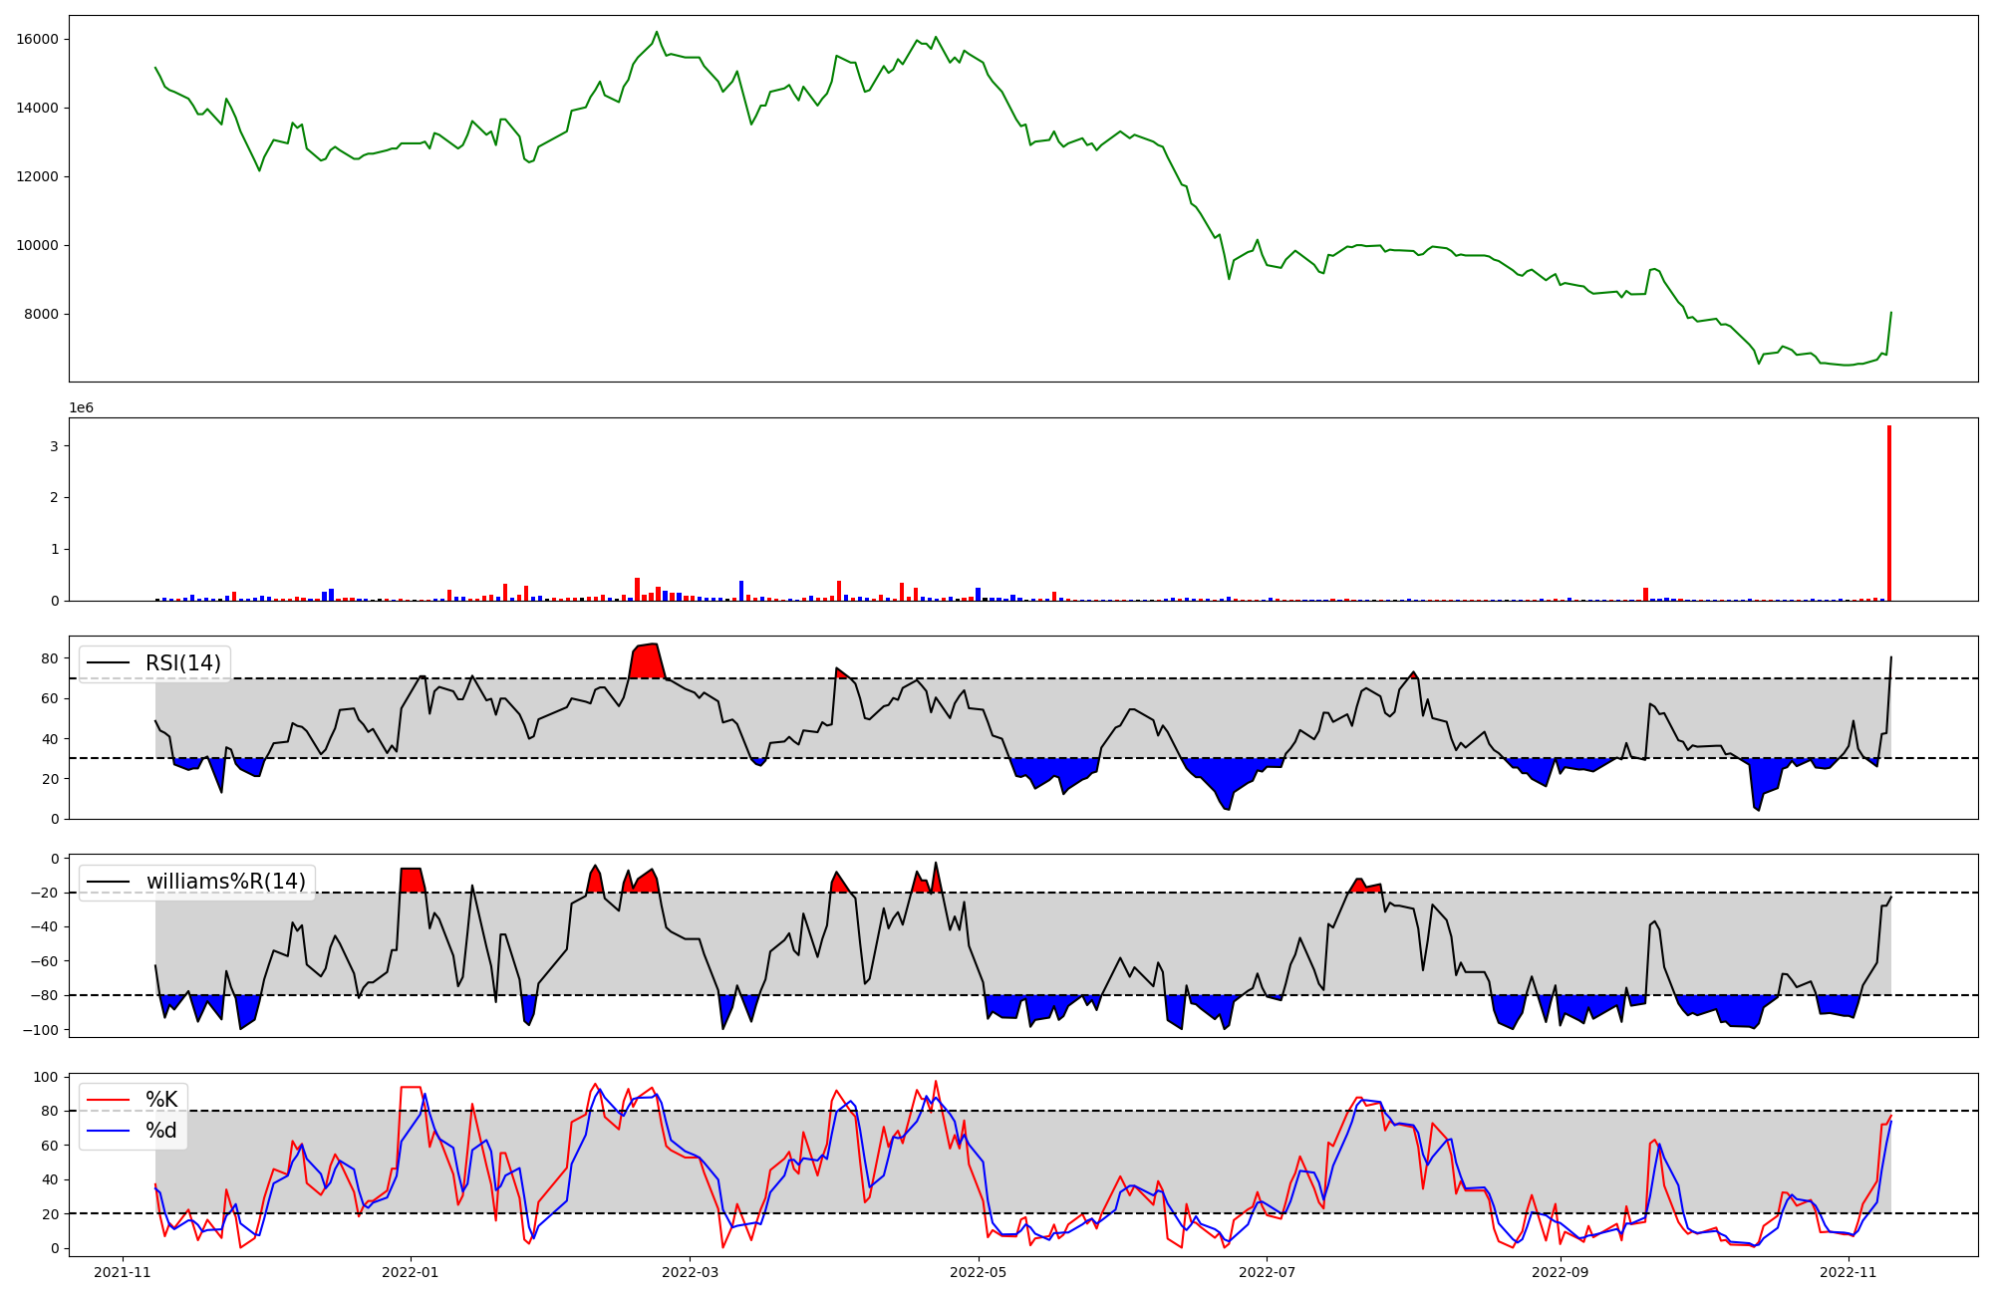Click the 3 tick on volume axis

click(53, 446)
